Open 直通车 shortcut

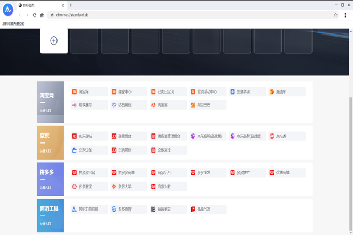click(x=287, y=92)
